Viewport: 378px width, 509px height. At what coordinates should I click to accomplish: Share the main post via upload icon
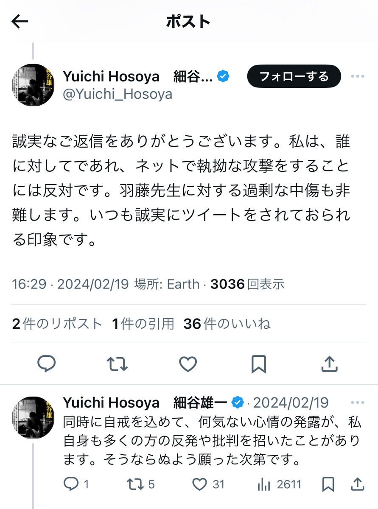click(x=330, y=364)
